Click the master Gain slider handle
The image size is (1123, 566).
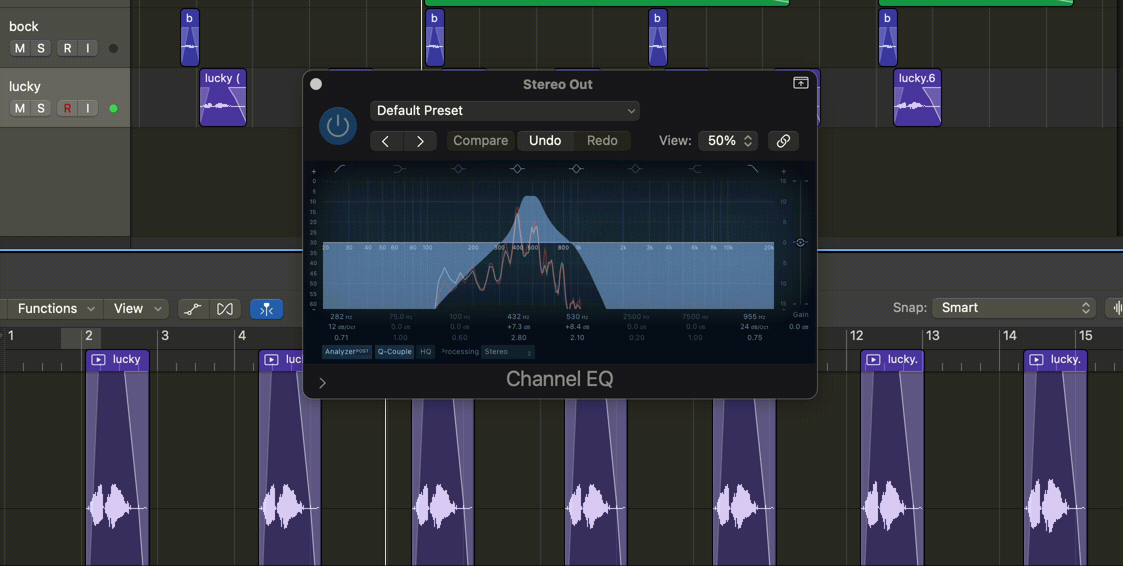pos(800,242)
